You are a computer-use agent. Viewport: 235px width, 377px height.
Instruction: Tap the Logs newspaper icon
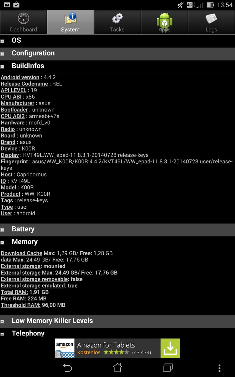[x=211, y=19]
